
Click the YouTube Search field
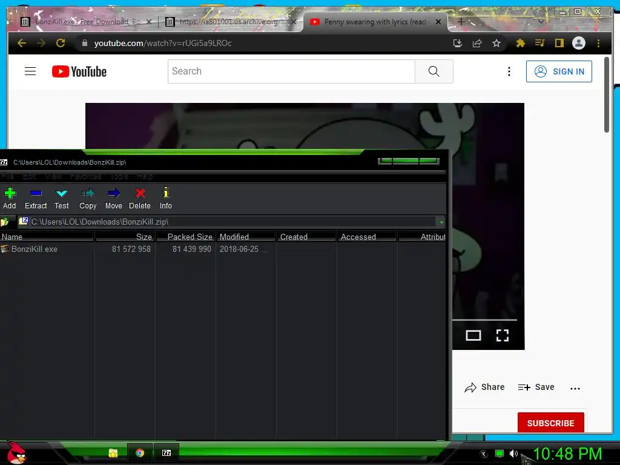[x=291, y=71]
